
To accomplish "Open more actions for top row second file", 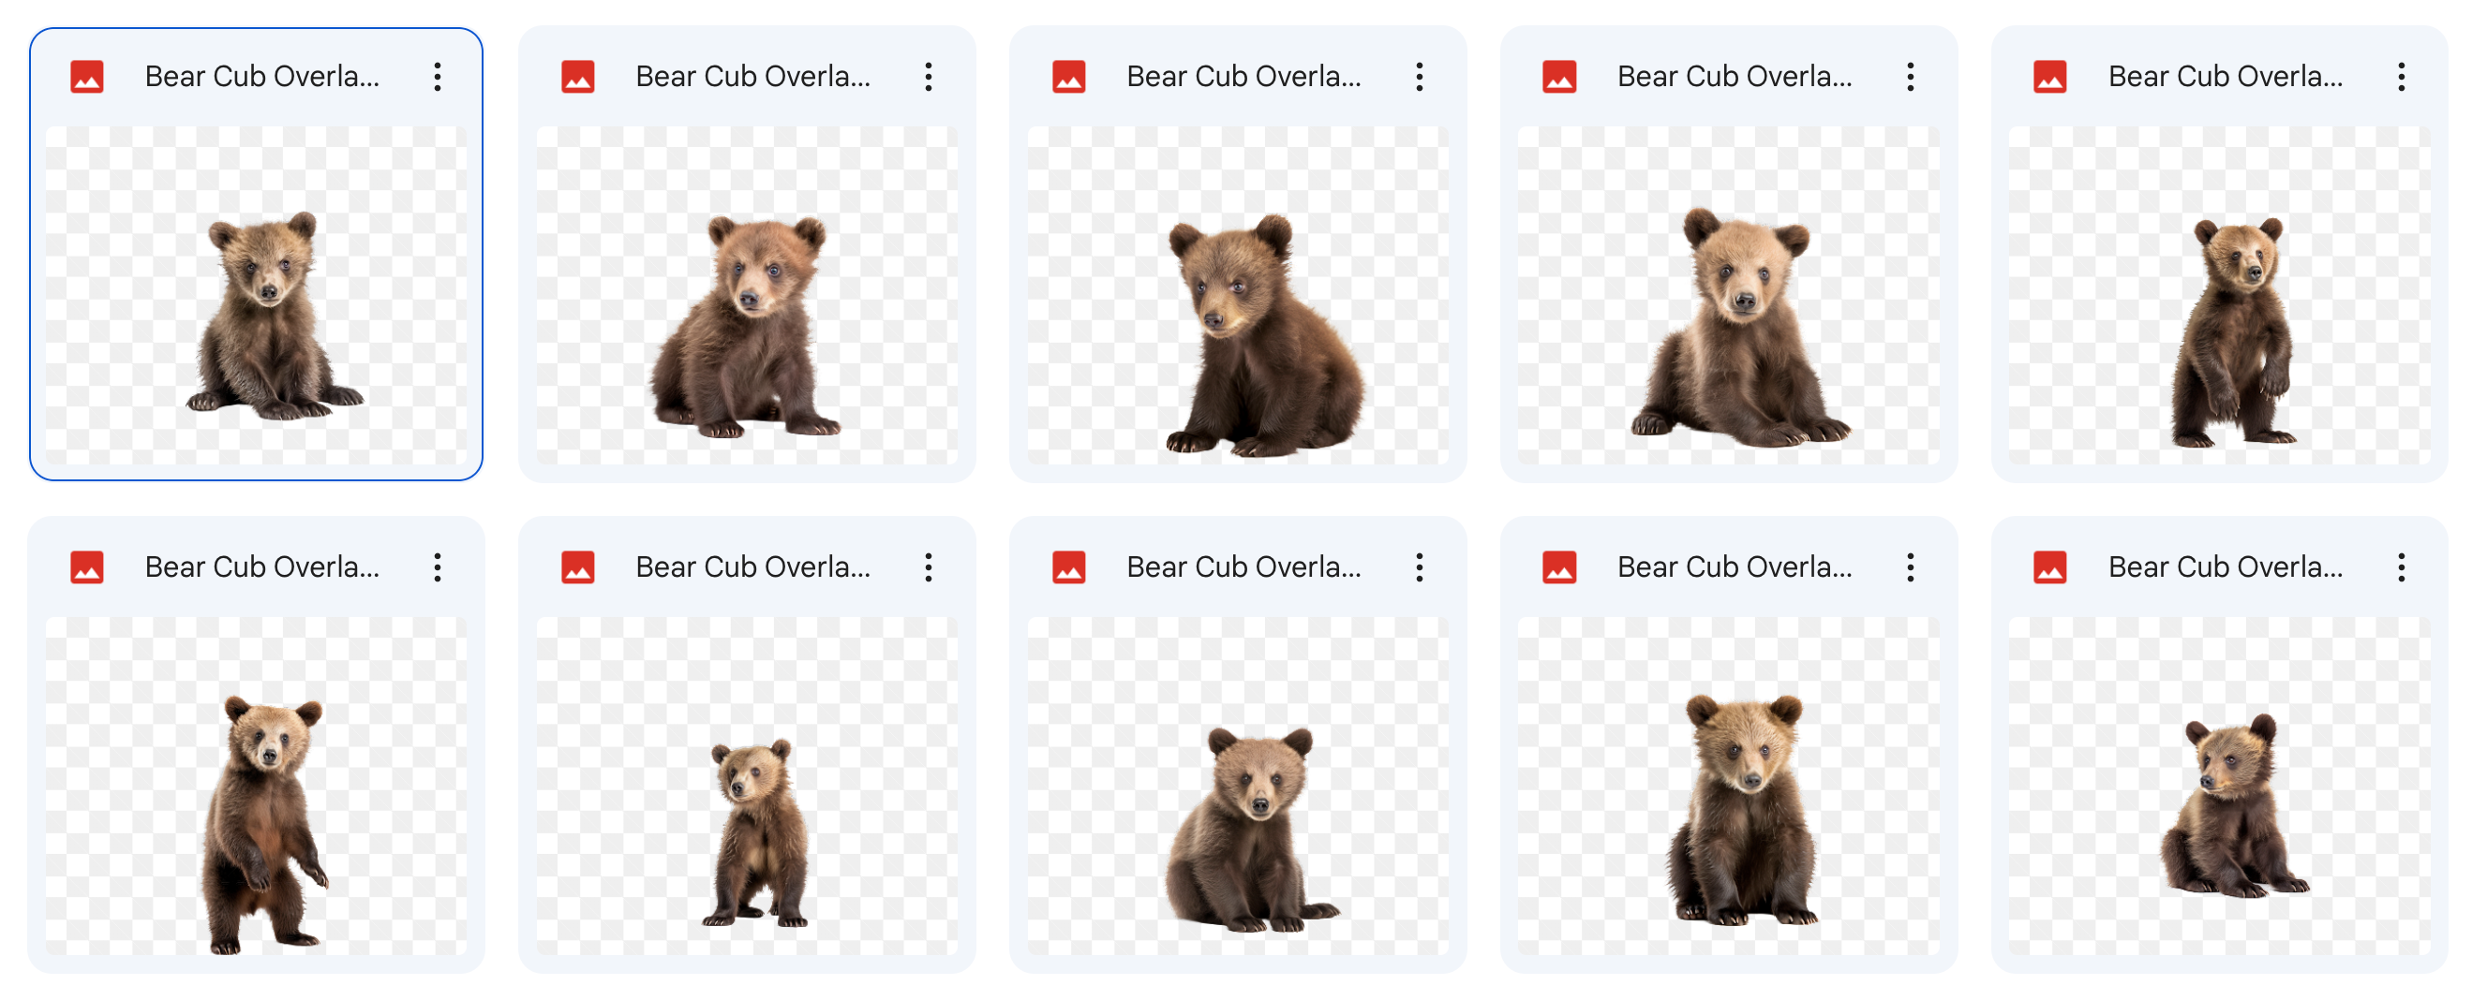I will pyautogui.click(x=928, y=77).
